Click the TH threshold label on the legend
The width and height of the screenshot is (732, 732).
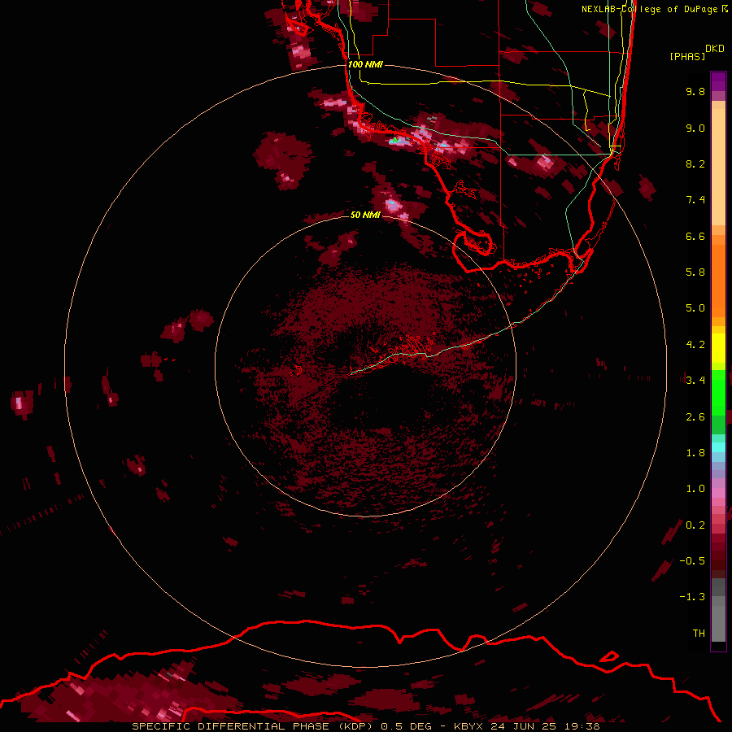tap(699, 634)
